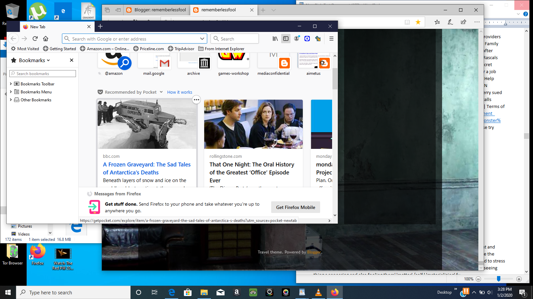Open Edge Settings and more menu
Screen dimensions: 533x299
coord(477,22)
